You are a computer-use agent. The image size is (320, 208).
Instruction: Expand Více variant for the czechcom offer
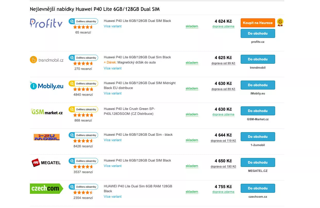pos(113,197)
